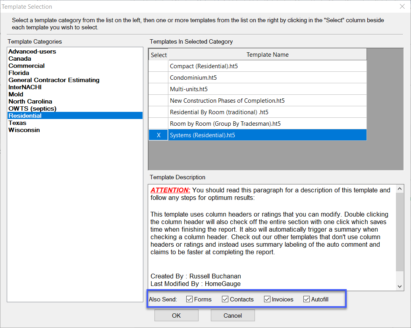This screenshot has height=328, width=411.
Task: Select the Wisconsin category
Action: coord(24,130)
